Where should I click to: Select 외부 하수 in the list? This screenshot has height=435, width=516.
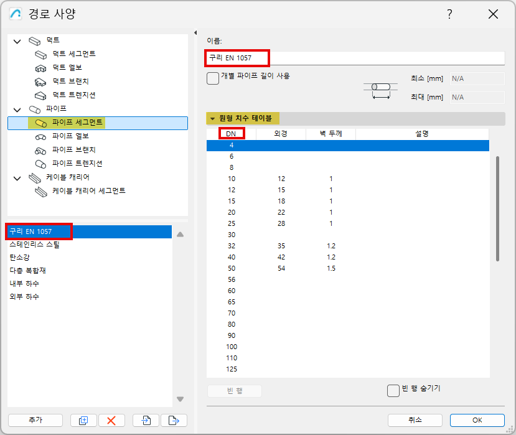pos(90,297)
